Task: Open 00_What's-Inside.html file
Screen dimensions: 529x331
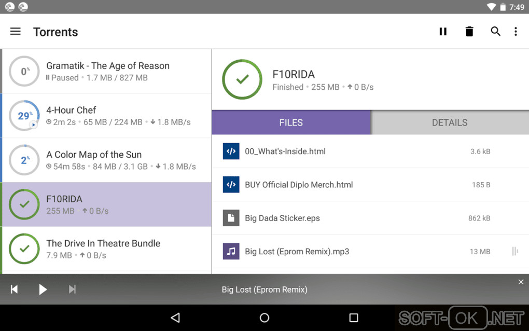Action: pos(285,151)
